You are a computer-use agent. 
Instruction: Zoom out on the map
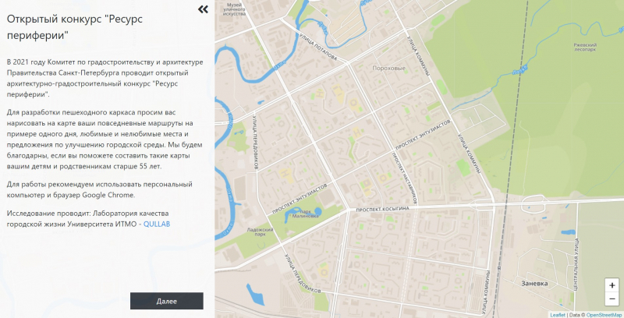tap(612, 300)
